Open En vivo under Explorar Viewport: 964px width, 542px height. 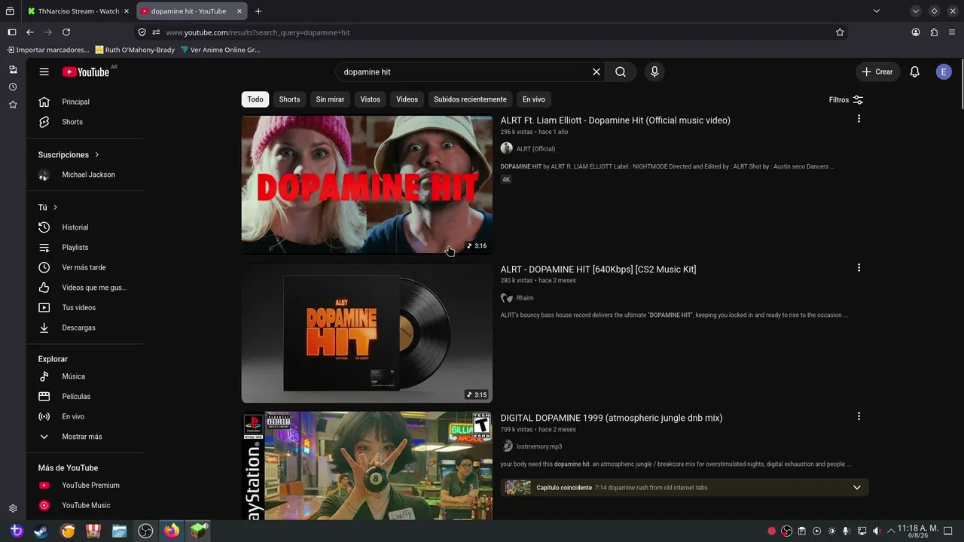click(x=84, y=416)
